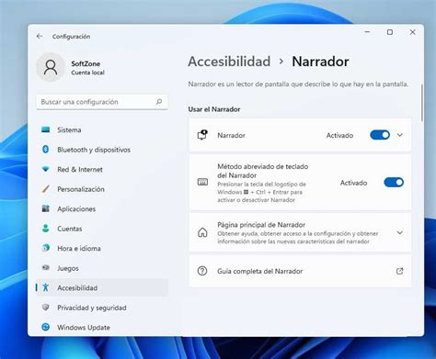Expand Página principal de Narrador chevron
Viewport: 436px width, 359px height.
[400, 232]
